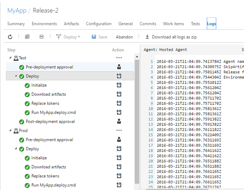View approver for Prod Pre-deployment approval

119,139
